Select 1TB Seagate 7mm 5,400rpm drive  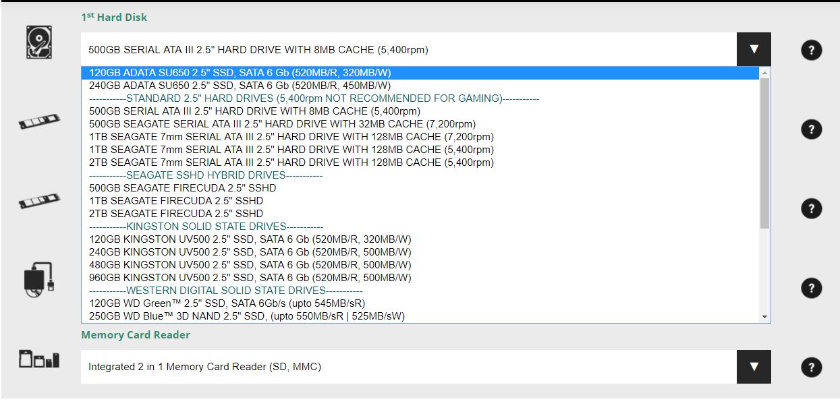pyautogui.click(x=420, y=150)
